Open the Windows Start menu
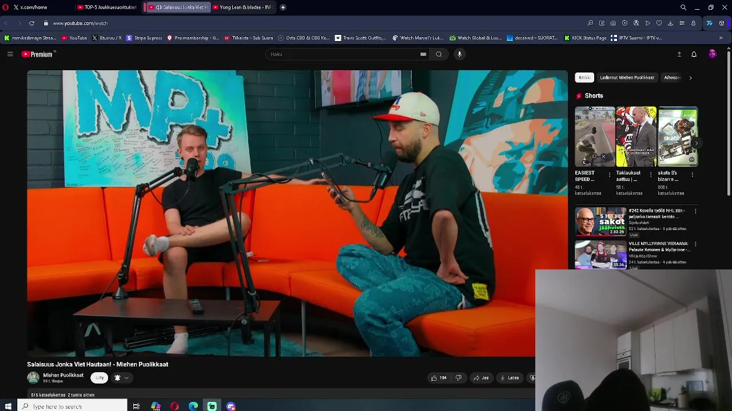The height and width of the screenshot is (411, 732). click(8, 406)
